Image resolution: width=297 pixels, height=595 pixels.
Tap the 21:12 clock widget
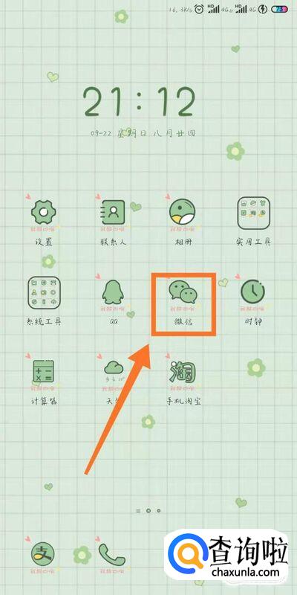click(140, 102)
